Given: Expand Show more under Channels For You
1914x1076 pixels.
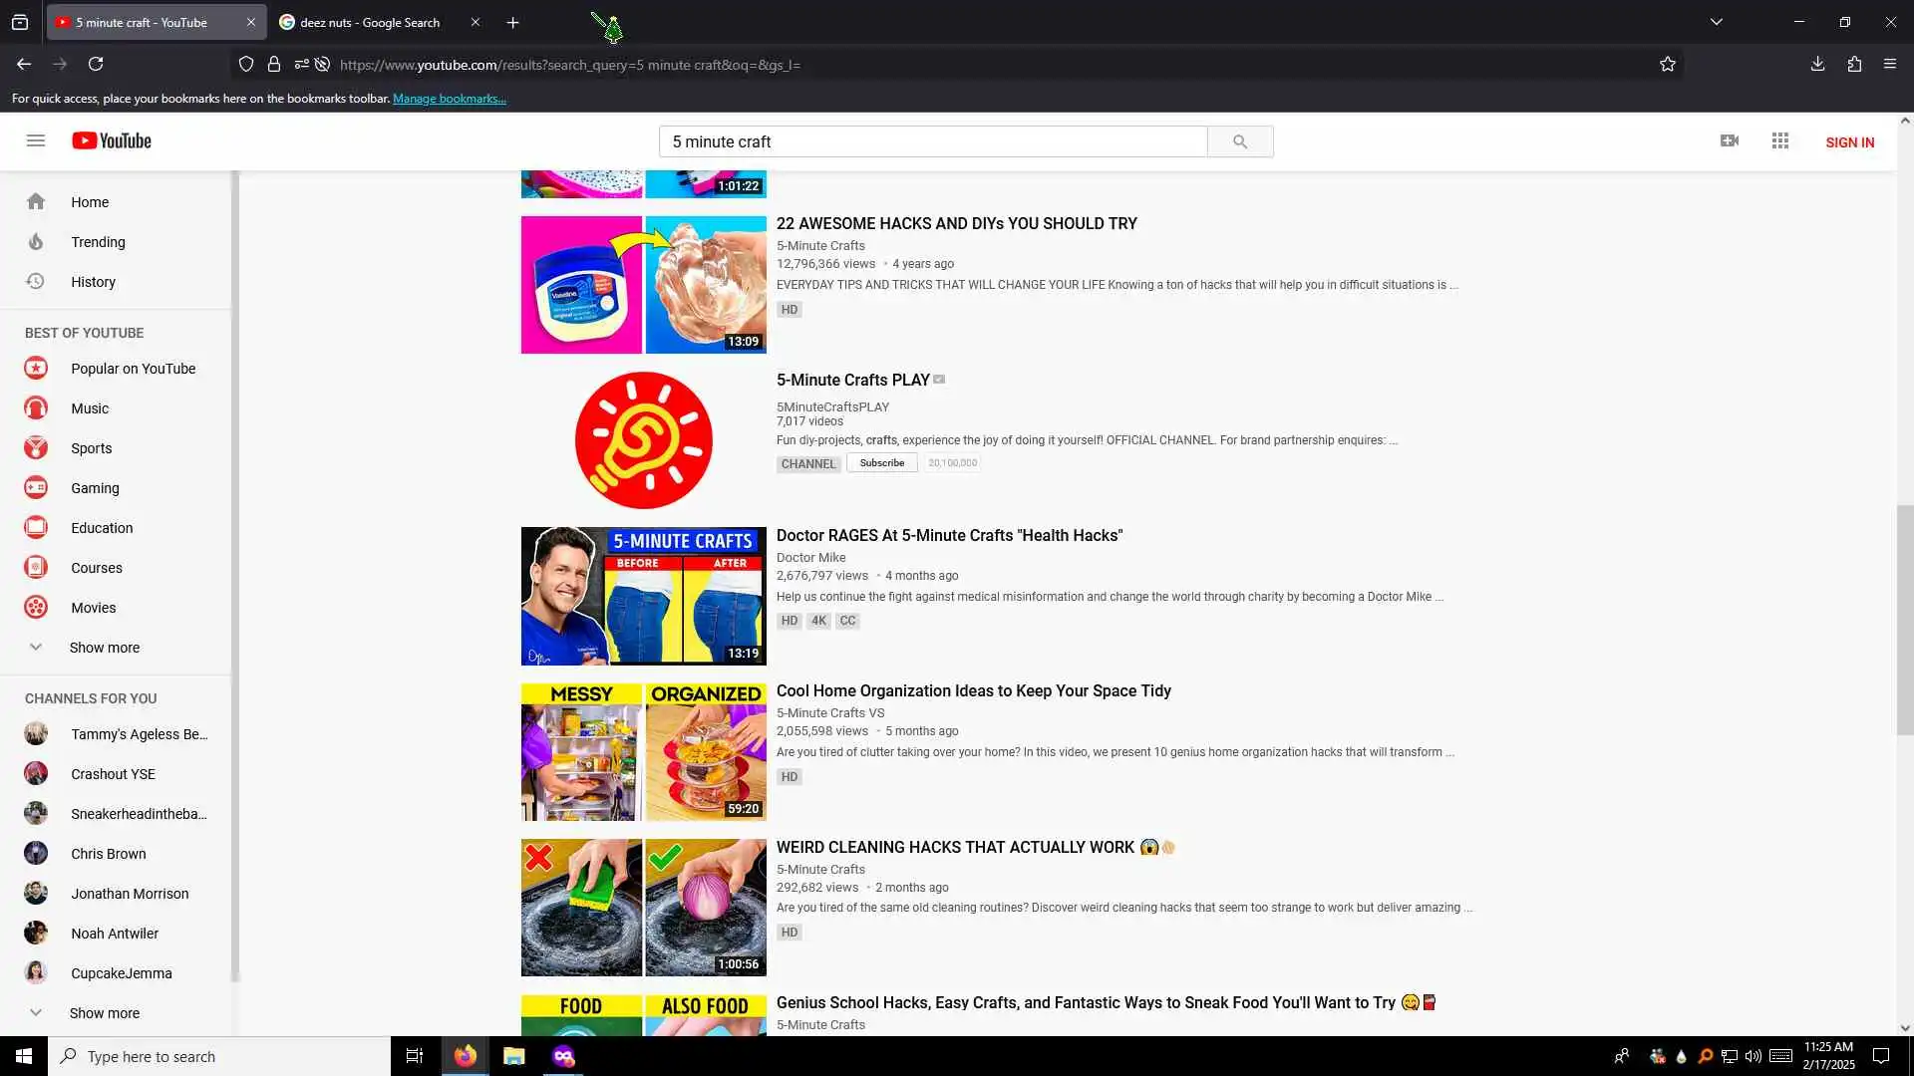Looking at the screenshot, I should pos(104,1013).
